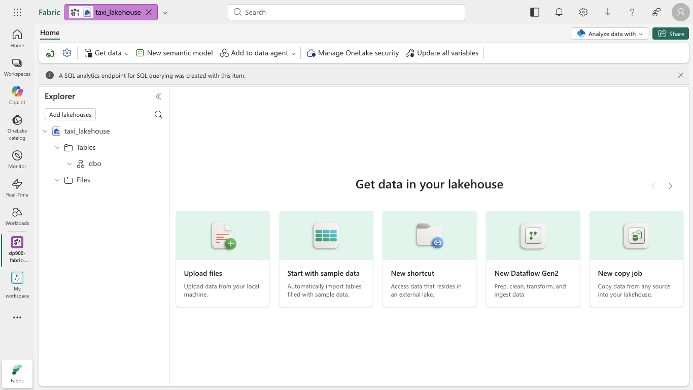The width and height of the screenshot is (693, 390).
Task: Click the Fabric title link
Action: [x=49, y=12]
